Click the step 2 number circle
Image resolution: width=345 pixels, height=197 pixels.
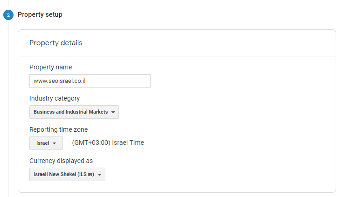point(8,15)
